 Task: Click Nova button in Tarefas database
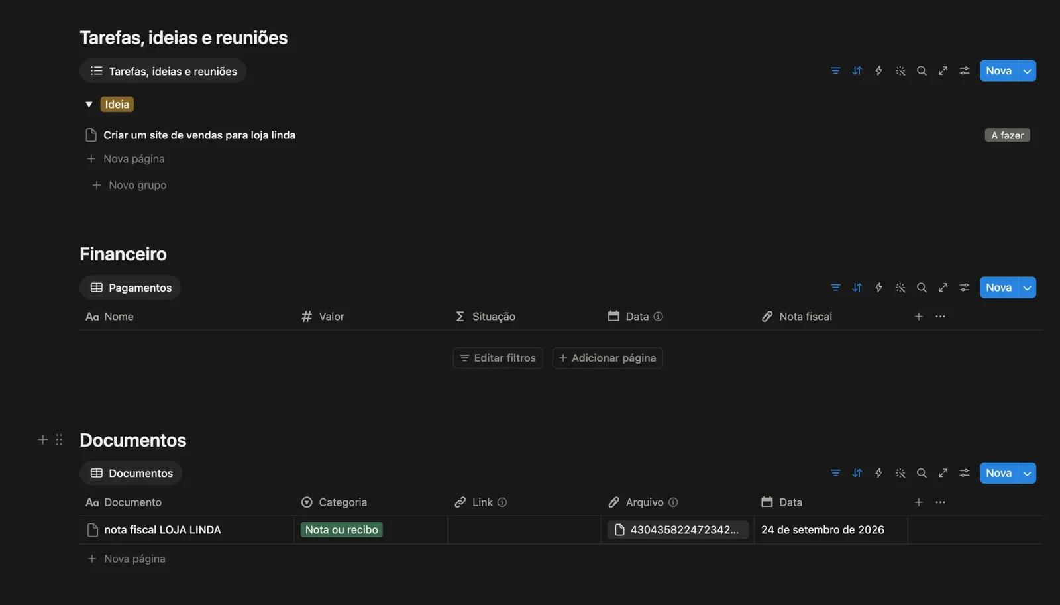(999, 71)
